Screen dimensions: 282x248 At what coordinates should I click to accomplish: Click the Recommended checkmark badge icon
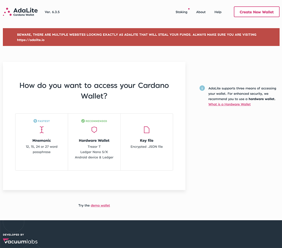click(x=83, y=121)
